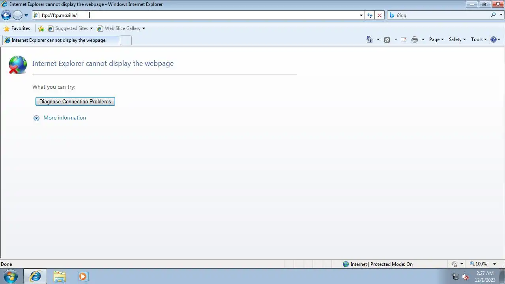Click the Internet Explorer taskbar icon
505x284 pixels.
tap(35, 277)
